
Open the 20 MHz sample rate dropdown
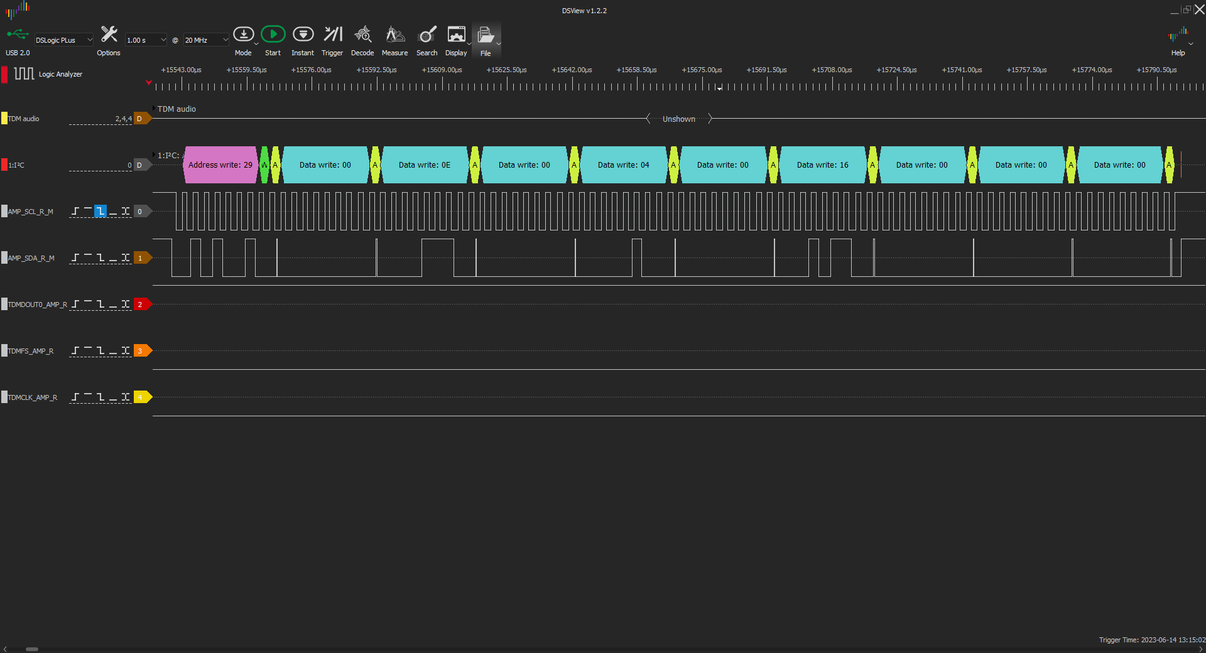coord(206,40)
